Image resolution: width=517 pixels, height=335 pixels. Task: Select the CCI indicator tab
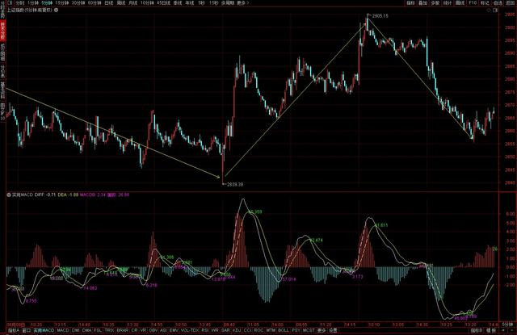click(248, 330)
